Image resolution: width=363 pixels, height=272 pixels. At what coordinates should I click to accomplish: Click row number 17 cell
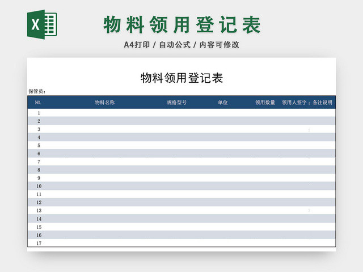[39, 243]
